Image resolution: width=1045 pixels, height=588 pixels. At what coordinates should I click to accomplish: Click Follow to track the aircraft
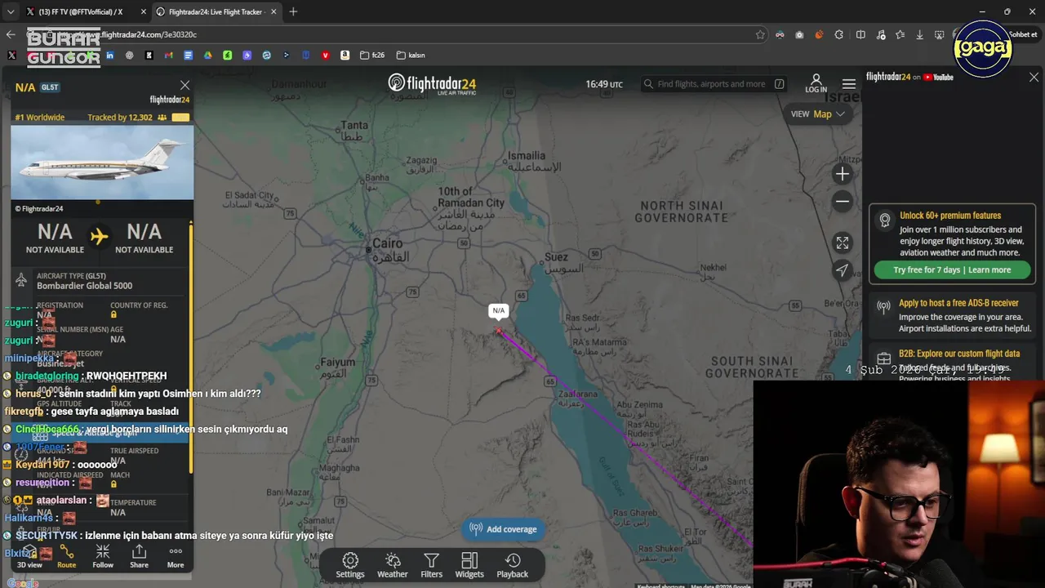click(103, 557)
